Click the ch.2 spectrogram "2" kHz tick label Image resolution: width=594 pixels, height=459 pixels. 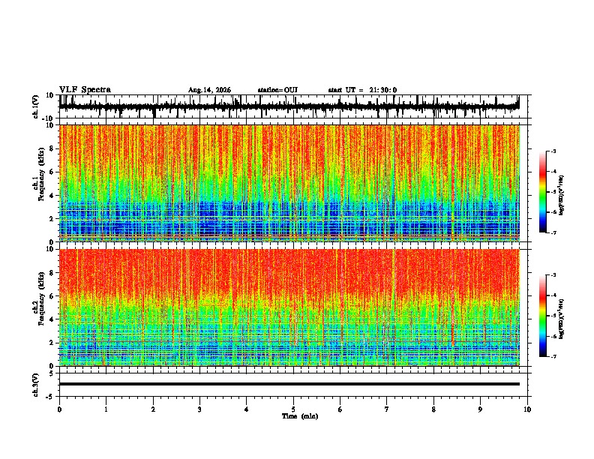point(52,343)
